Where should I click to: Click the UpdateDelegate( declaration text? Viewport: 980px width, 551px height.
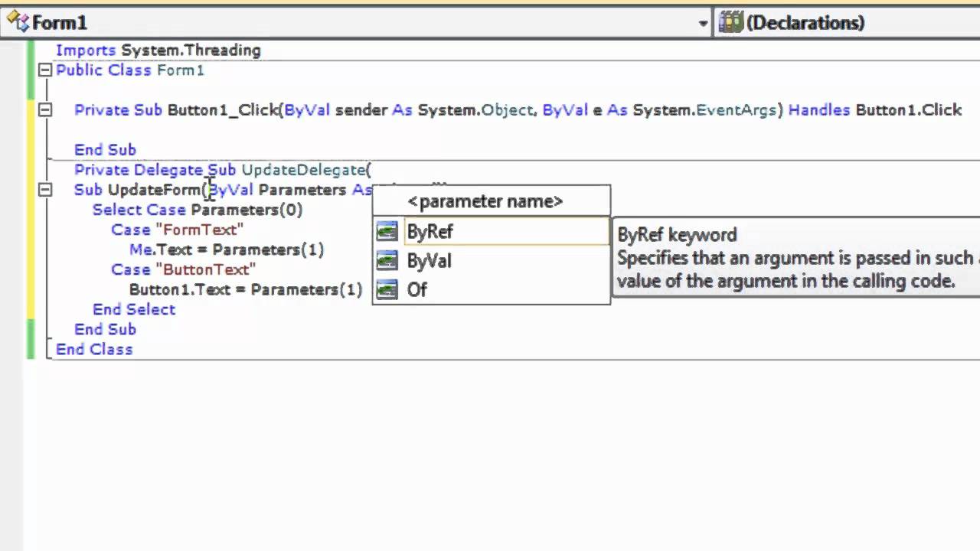tap(306, 169)
